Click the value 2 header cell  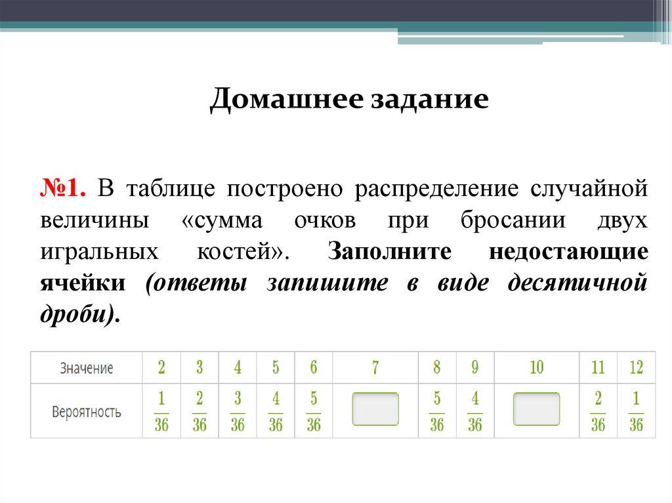(161, 368)
